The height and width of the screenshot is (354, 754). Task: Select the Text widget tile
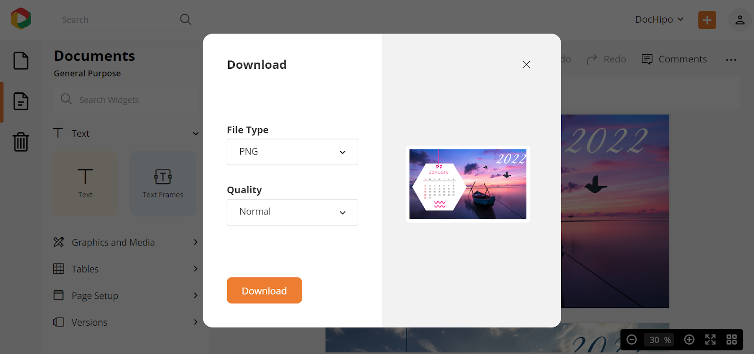pyautogui.click(x=85, y=183)
